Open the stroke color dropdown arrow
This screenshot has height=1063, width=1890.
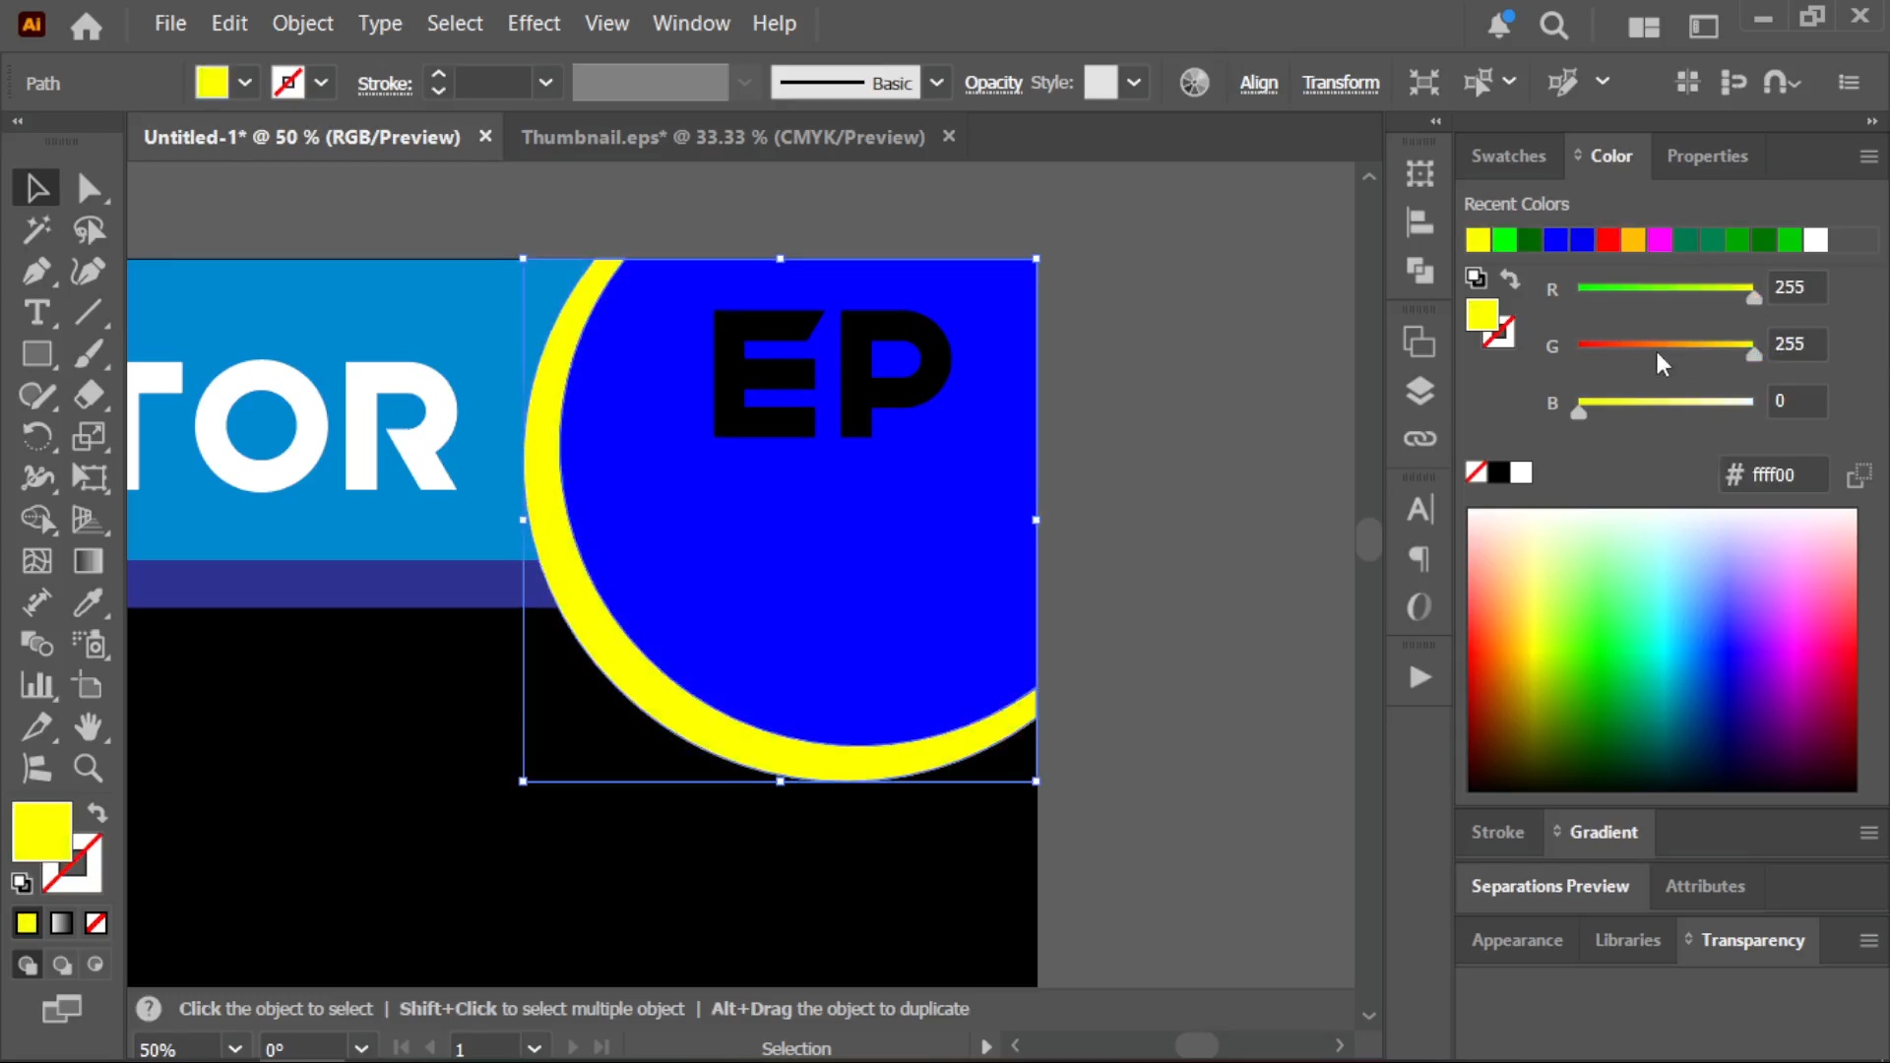[321, 83]
